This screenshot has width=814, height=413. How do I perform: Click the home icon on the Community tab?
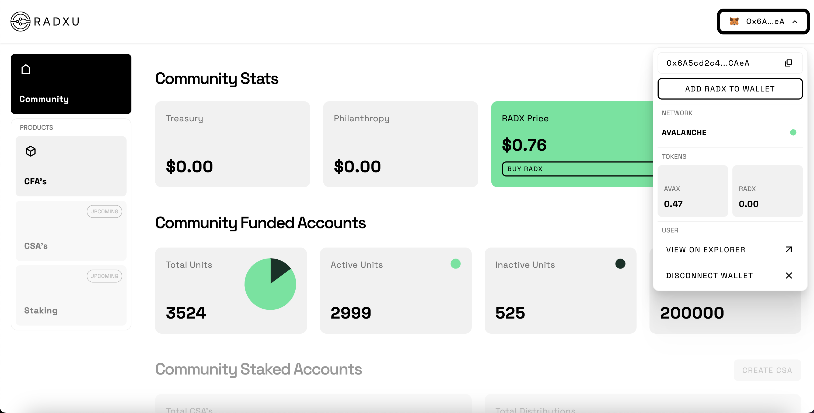pos(26,69)
